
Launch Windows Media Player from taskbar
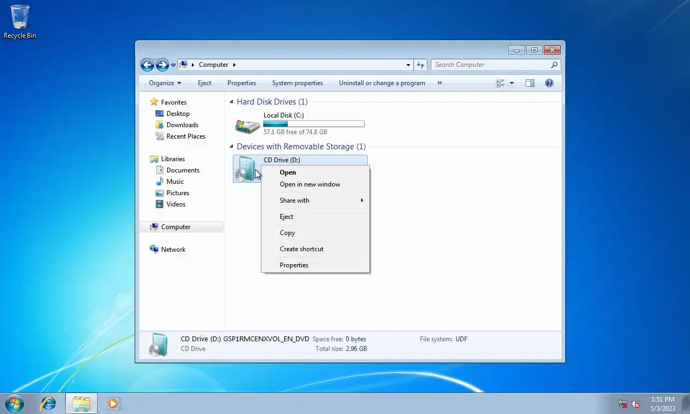(x=114, y=403)
